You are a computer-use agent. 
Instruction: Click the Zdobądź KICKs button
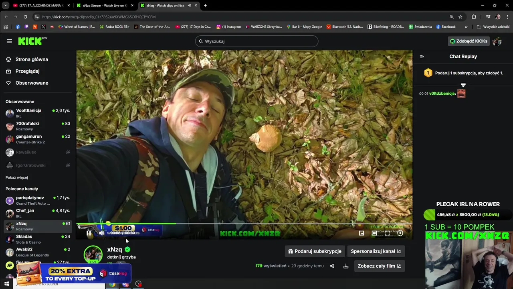(469, 41)
